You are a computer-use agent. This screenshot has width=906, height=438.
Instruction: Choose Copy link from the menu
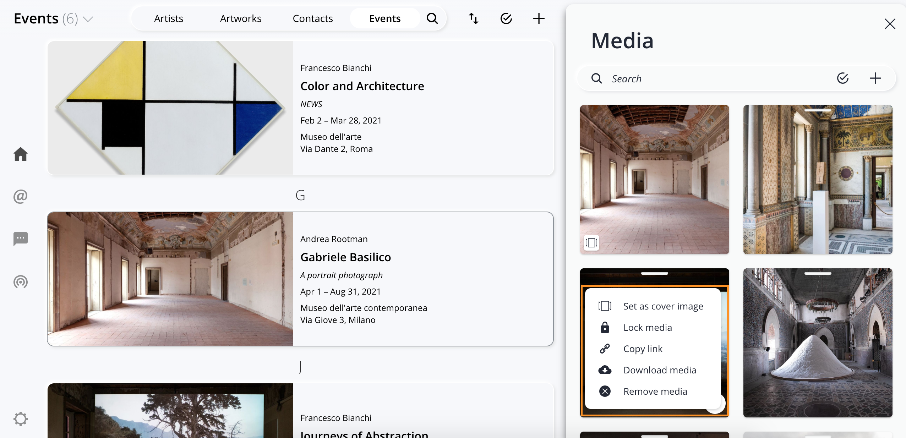[653, 349]
